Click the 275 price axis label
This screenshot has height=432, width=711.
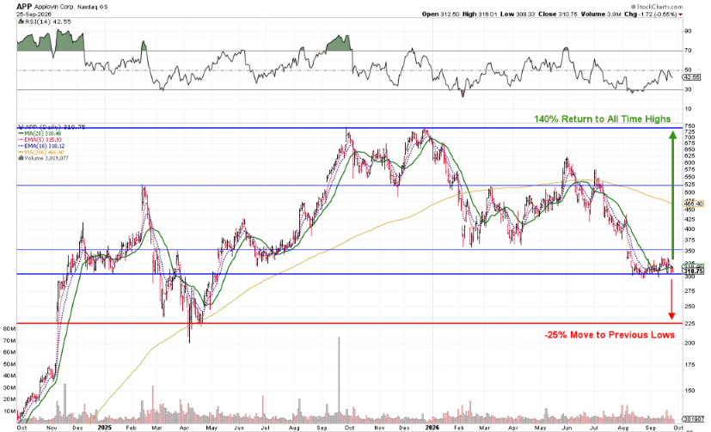tap(690, 291)
